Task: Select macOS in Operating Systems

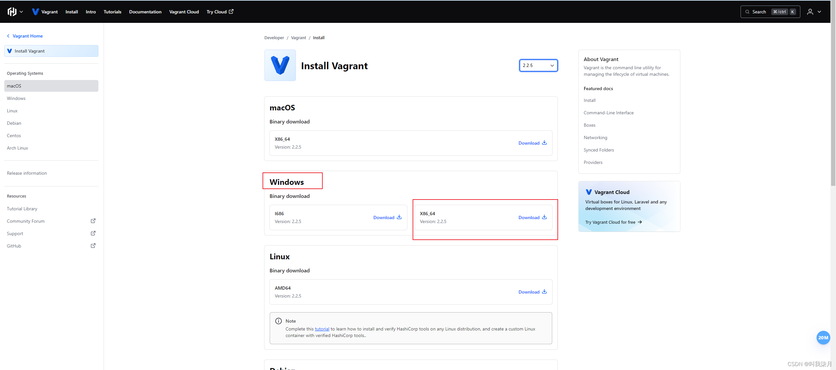Action: (51, 86)
